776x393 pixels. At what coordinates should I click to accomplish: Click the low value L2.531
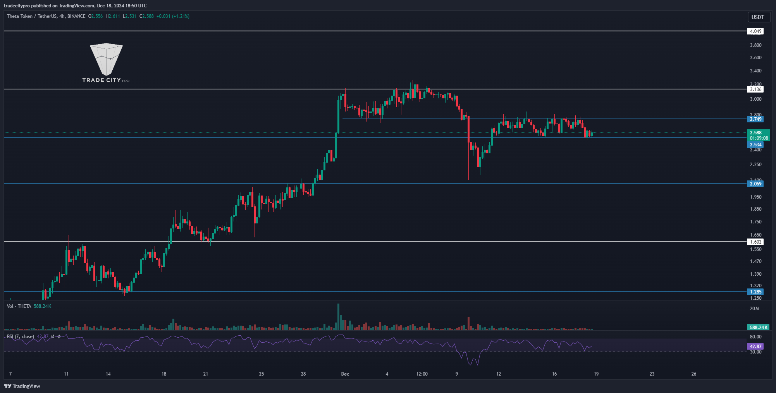pyautogui.click(x=130, y=16)
